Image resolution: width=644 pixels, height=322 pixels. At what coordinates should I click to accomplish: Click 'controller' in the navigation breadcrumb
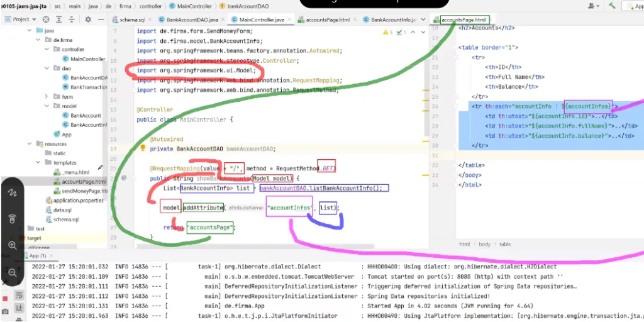(x=151, y=6)
